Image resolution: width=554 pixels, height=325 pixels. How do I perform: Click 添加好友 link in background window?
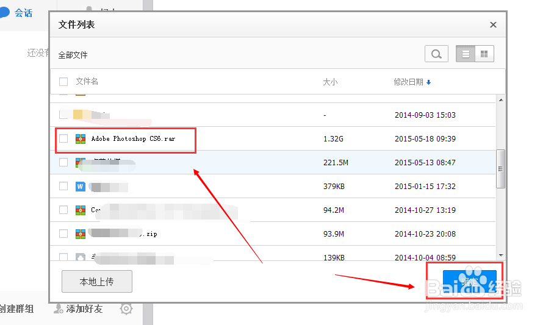pos(84,309)
